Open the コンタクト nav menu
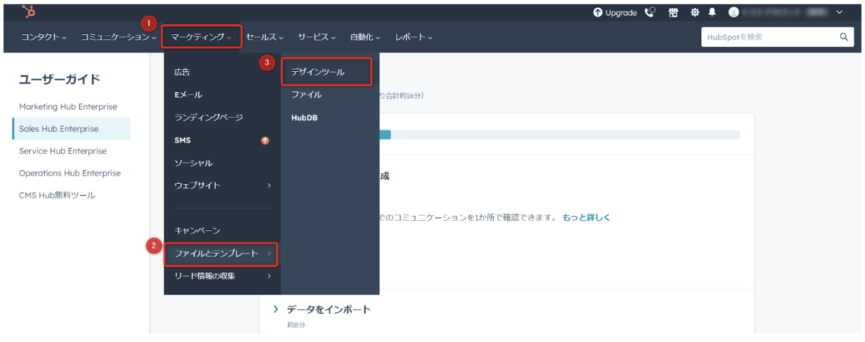The image size is (865, 342). 43,37
